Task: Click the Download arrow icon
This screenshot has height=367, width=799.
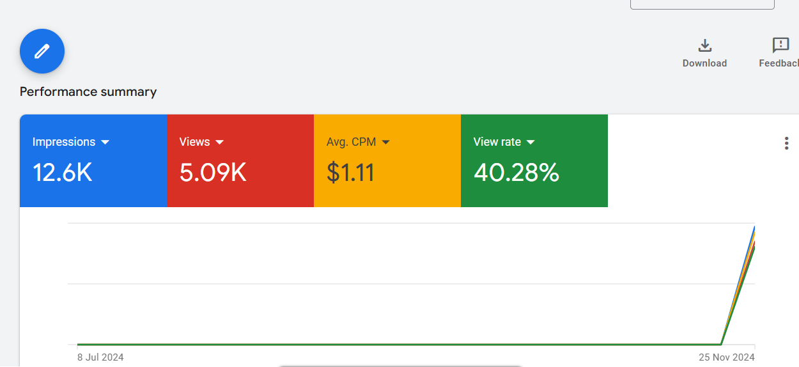Action: (x=704, y=45)
